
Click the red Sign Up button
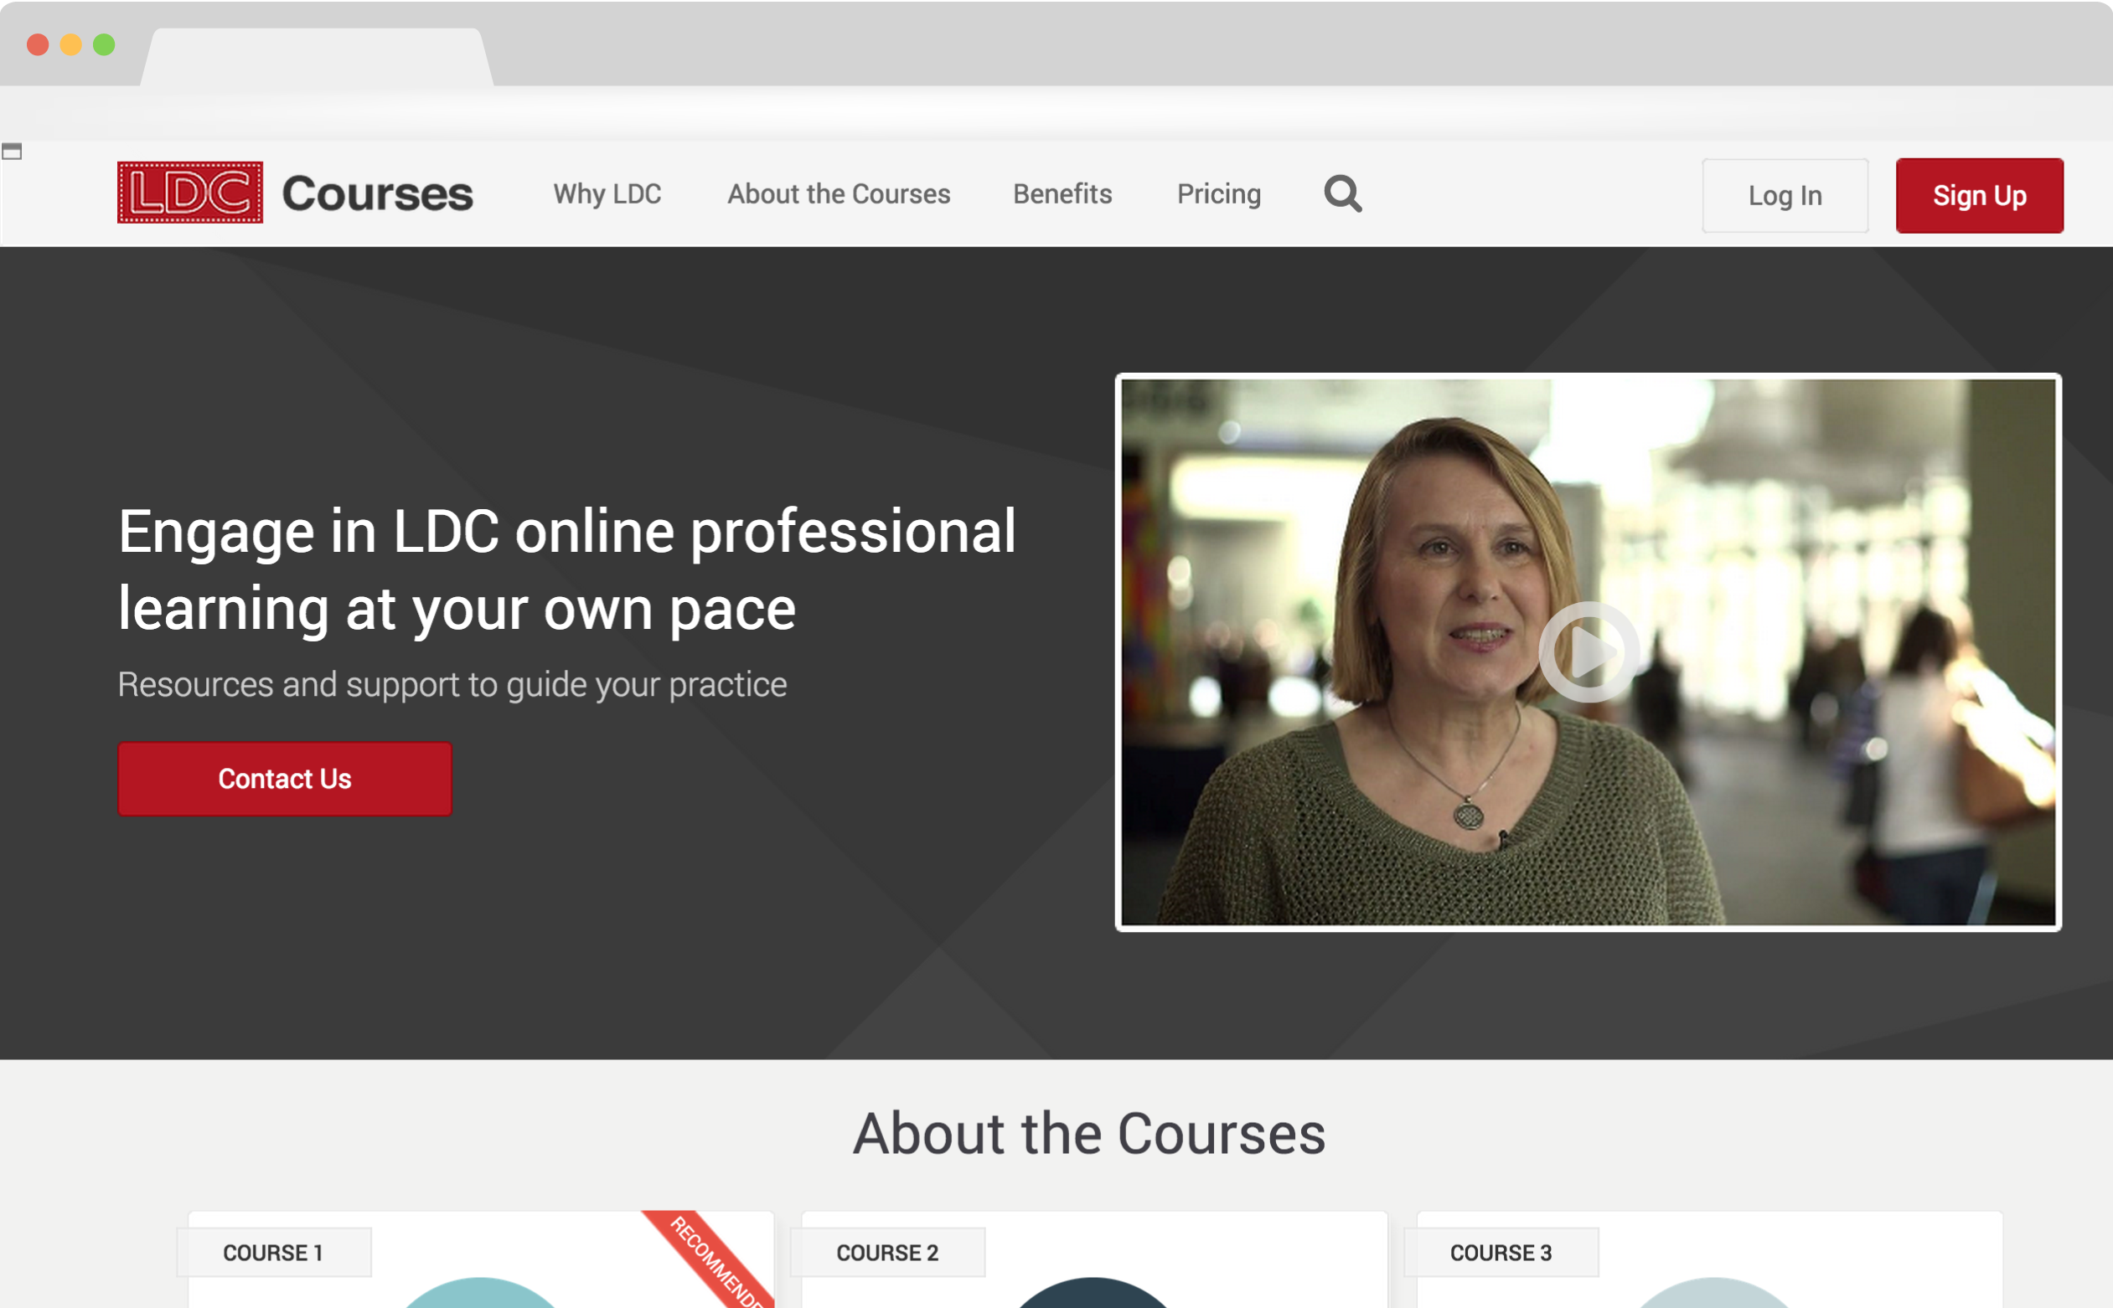coord(1980,195)
